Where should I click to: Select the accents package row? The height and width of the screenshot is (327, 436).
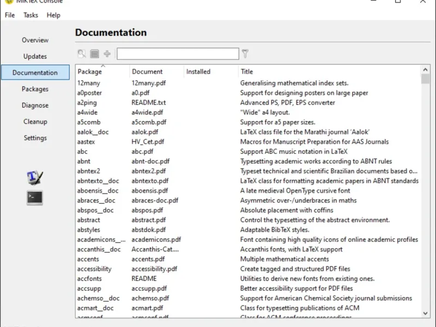pyautogui.click(x=249, y=259)
